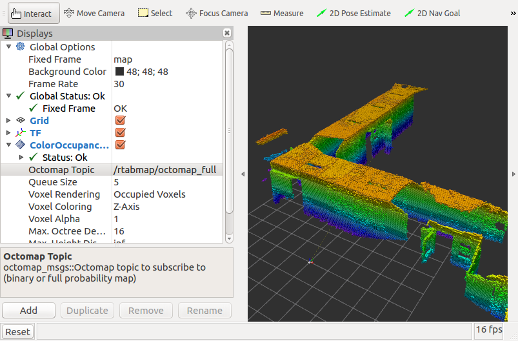The height and width of the screenshot is (341, 518).
Task: Activate the 2D Pose Estimate tool
Action: [354, 13]
